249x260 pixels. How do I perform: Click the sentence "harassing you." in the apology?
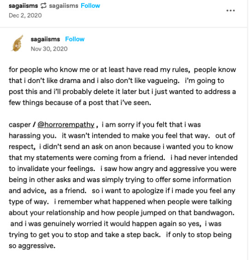[x=33, y=136]
